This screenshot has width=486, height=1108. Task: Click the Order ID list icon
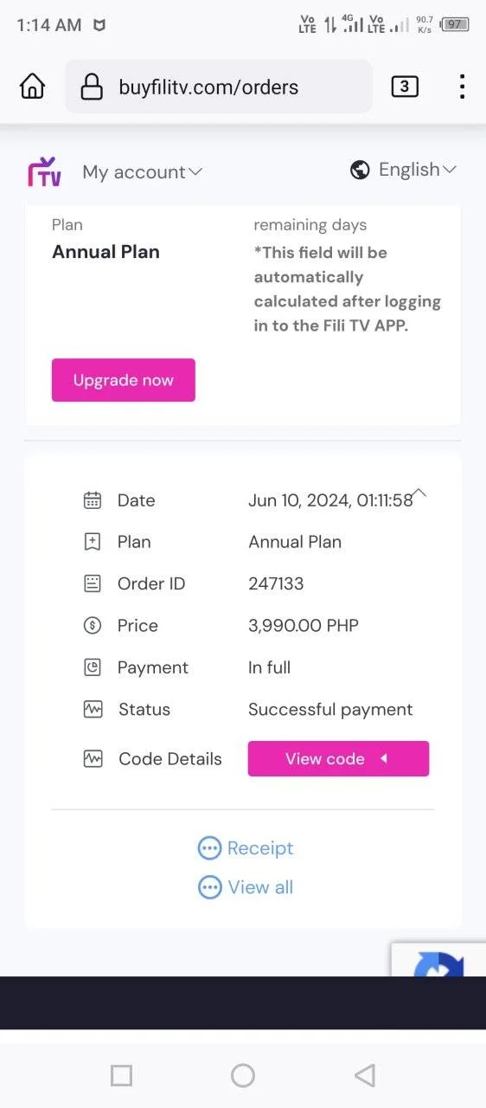click(x=93, y=584)
